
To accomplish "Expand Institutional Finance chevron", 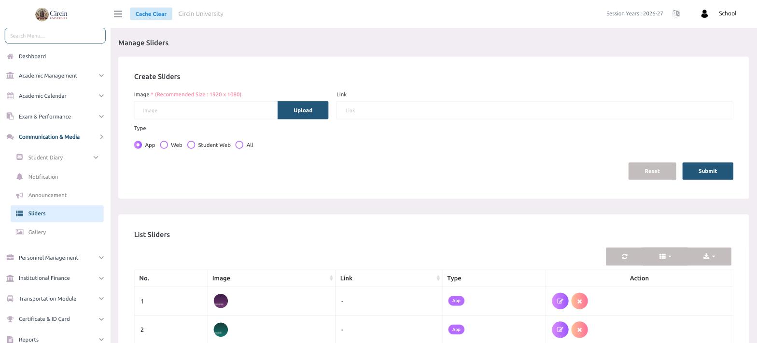I will [101, 278].
